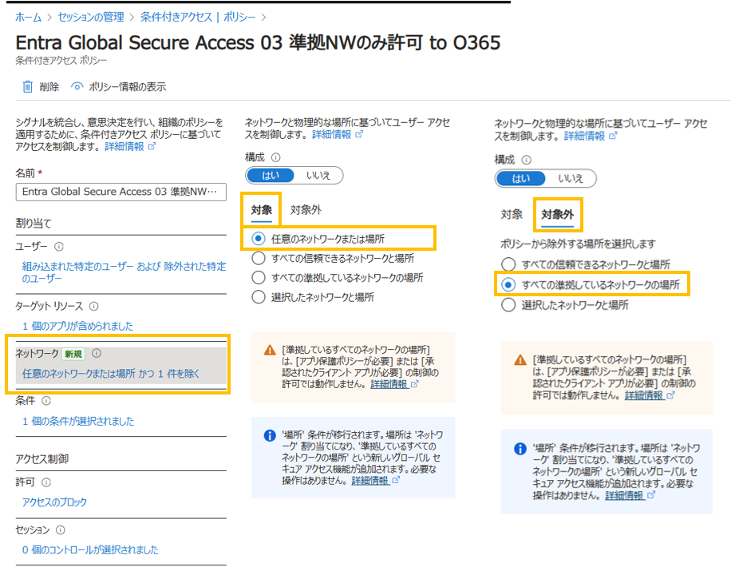This screenshot has width=731, height=571.
Task: Open 1 個の条件が選択されました link
Action: tap(78, 421)
